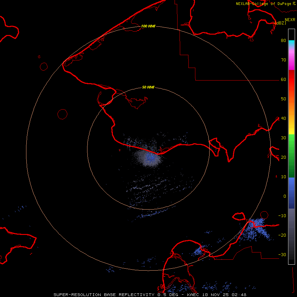297x297 pixels.
Task: Click the 50 NMI range ring label
Action: pyautogui.click(x=148, y=87)
